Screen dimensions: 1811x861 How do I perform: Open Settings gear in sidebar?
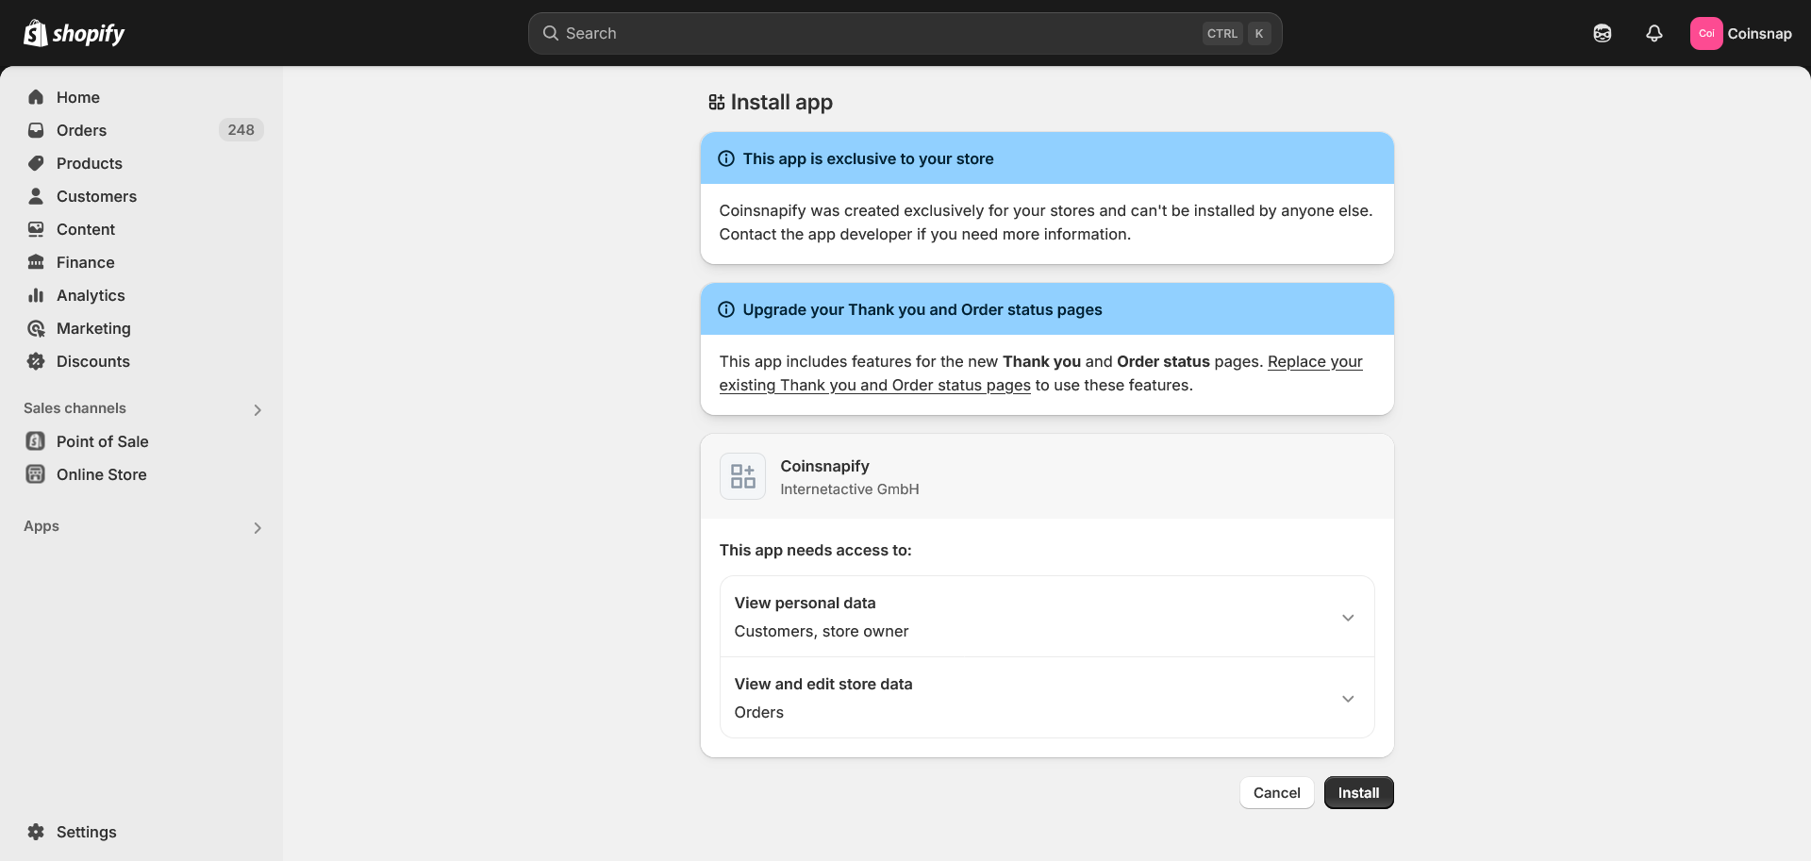pos(36,832)
